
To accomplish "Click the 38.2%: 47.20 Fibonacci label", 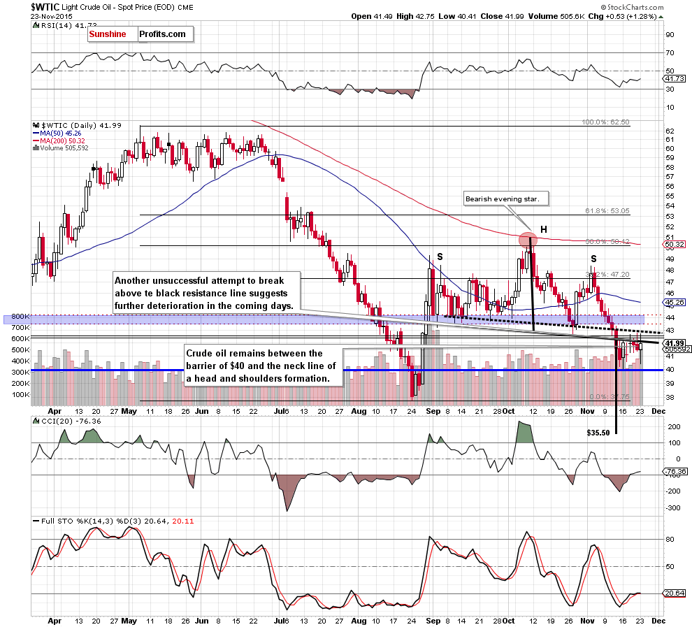I will (x=607, y=275).
